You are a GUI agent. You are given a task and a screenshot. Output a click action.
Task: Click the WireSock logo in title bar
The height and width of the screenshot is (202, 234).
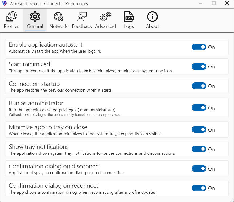[5, 3]
